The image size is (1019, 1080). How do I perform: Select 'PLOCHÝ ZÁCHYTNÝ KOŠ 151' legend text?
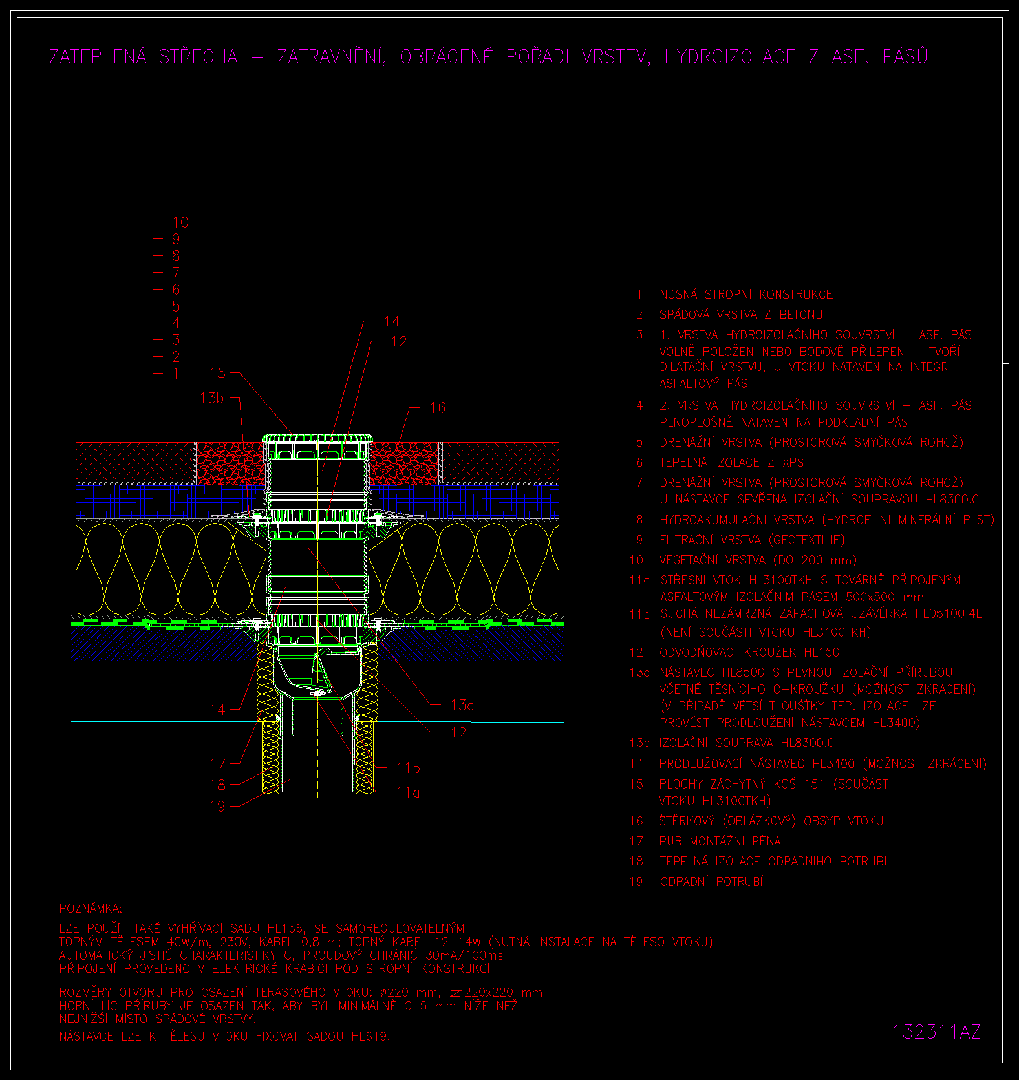(742, 784)
